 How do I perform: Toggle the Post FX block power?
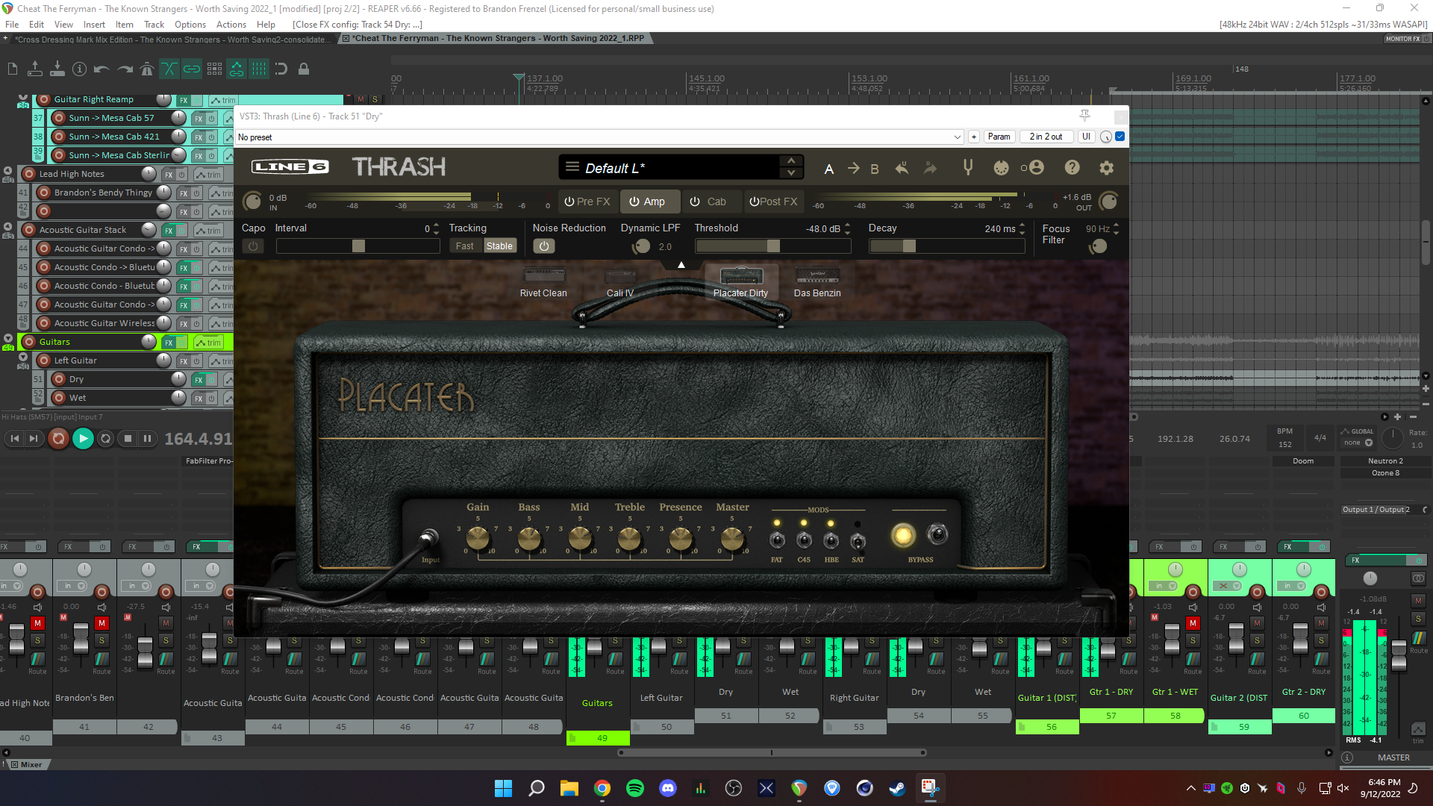click(x=755, y=201)
